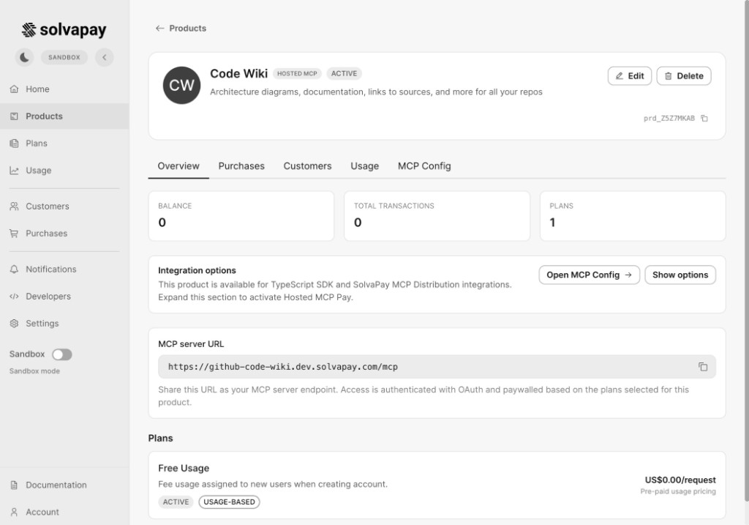Collapse the sidebar with the chevron button
The image size is (749, 525).
pos(105,56)
